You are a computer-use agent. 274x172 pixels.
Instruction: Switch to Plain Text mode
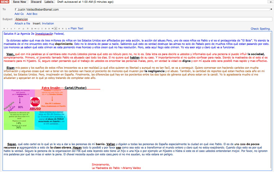click(x=77, y=28)
